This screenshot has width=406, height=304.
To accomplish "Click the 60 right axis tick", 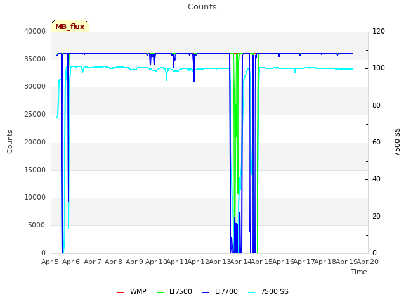I will (376, 142).
